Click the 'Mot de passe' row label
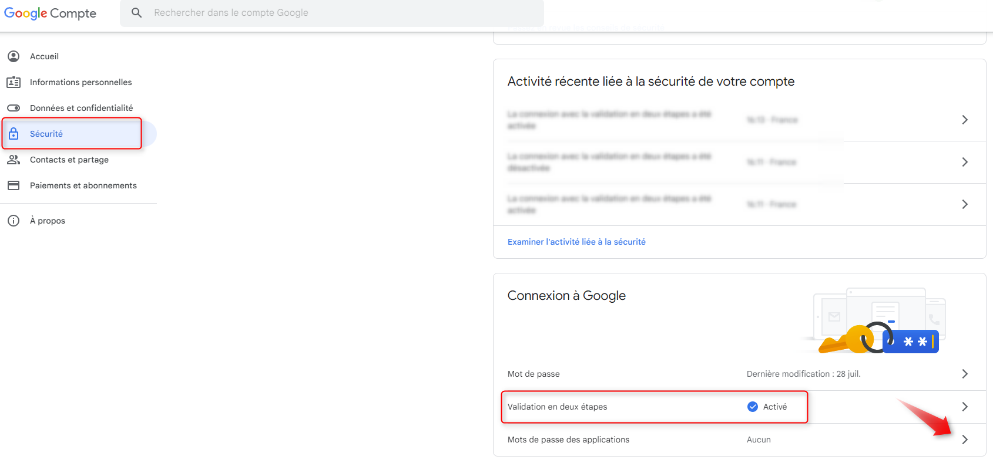The width and height of the screenshot is (993, 463). (534, 374)
